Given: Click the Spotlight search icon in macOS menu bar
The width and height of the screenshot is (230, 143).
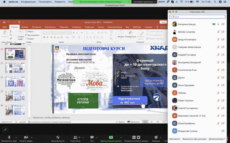Looking at the screenshot, I should click(x=215, y=2).
